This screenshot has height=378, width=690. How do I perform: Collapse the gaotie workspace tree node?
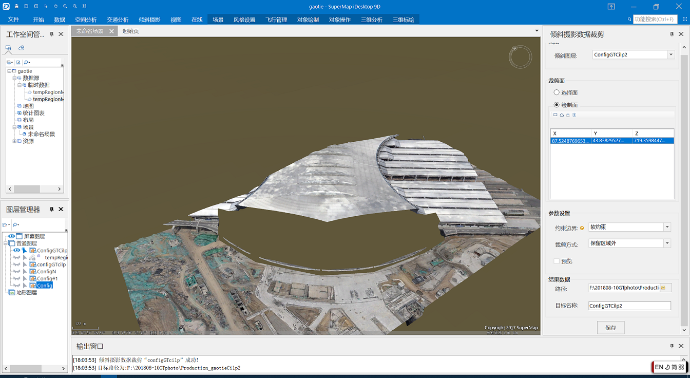pos(9,71)
